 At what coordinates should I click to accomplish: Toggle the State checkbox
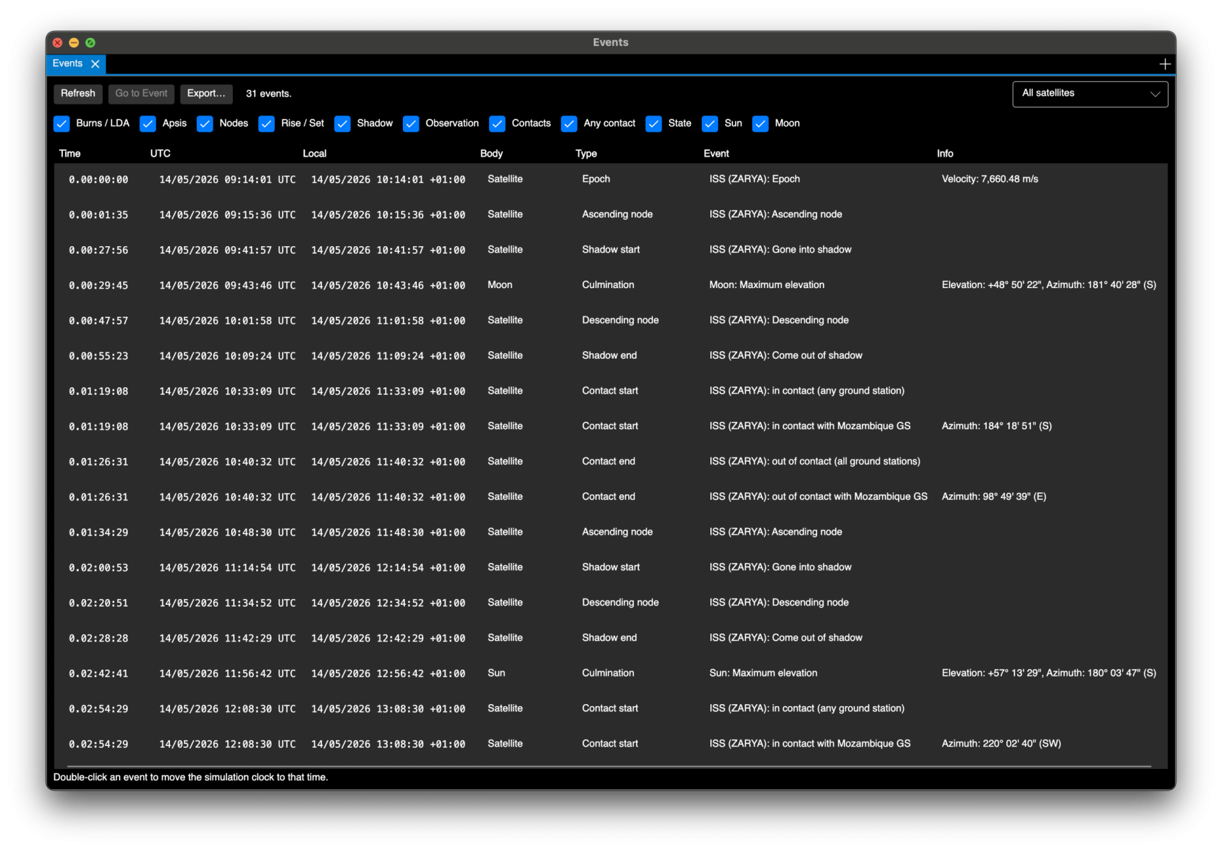click(x=654, y=123)
